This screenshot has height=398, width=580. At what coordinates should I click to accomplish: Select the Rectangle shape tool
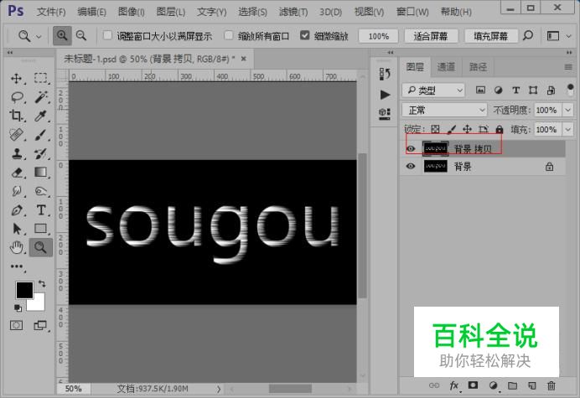41,229
